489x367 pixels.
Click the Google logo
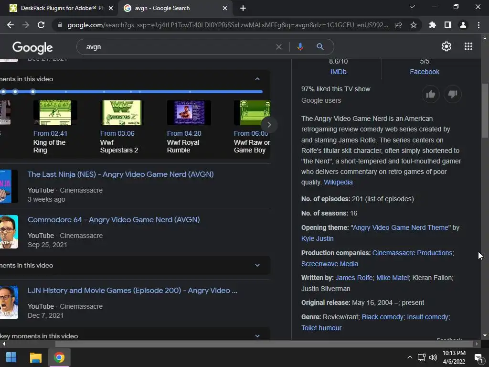[32, 47]
